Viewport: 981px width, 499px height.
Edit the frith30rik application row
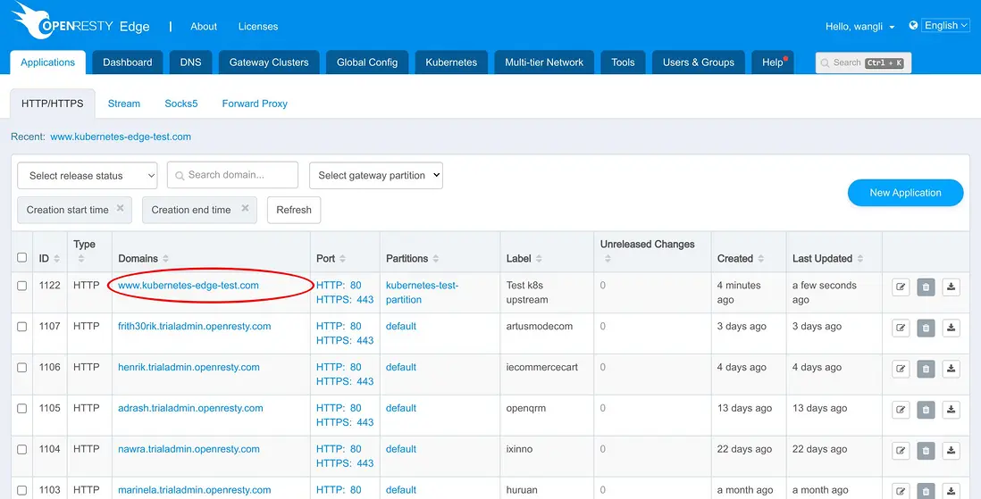pyautogui.click(x=901, y=328)
